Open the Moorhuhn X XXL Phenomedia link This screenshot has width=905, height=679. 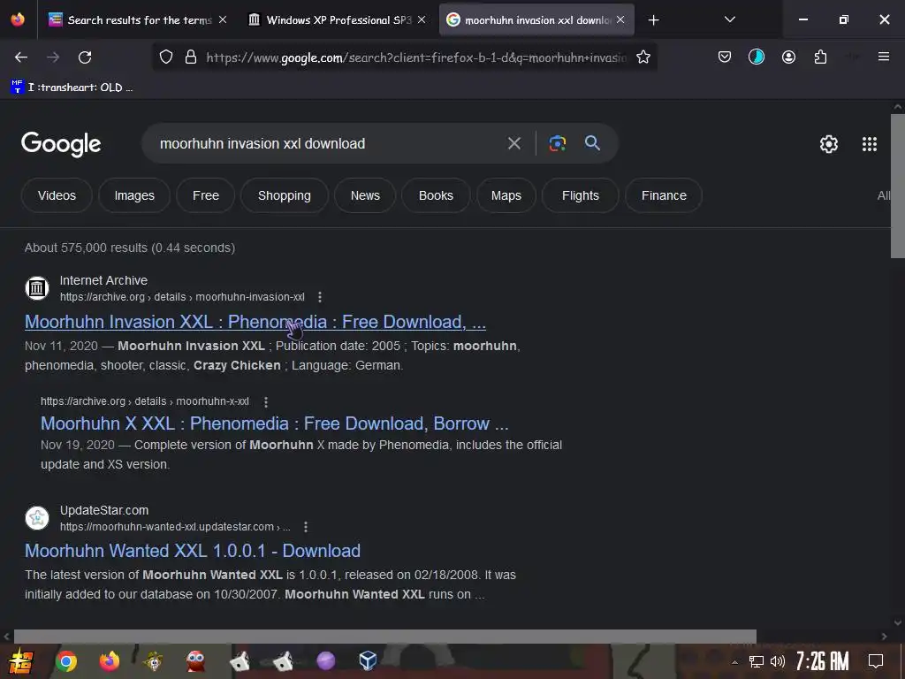pyautogui.click(x=275, y=423)
